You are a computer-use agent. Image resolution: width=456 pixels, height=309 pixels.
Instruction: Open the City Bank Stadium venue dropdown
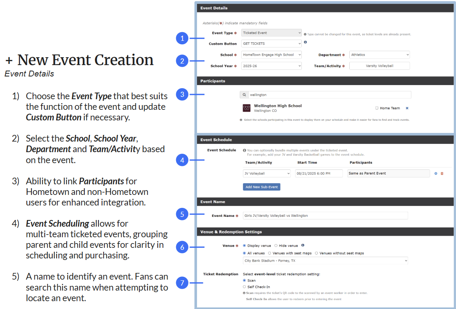click(325, 261)
